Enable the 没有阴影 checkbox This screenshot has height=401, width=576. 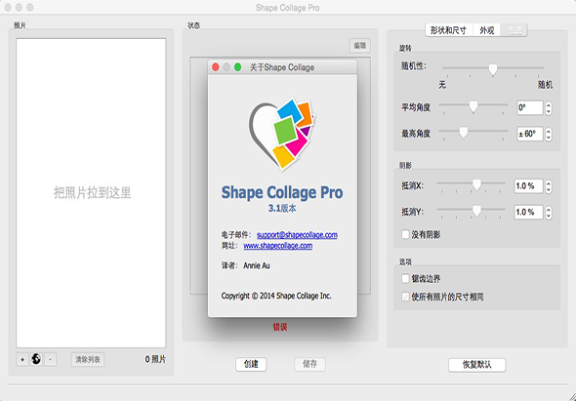click(x=405, y=234)
